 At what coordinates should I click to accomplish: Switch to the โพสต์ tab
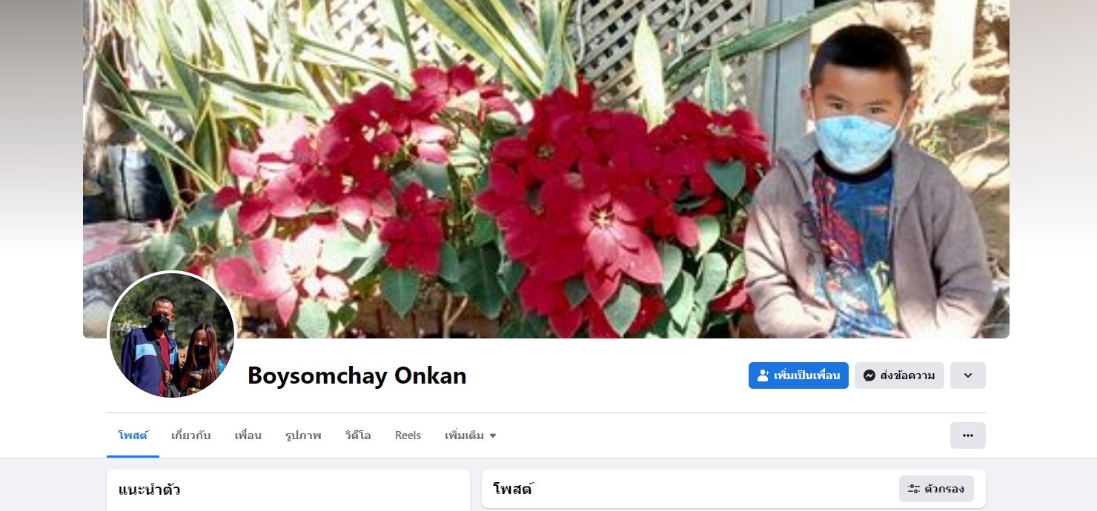[x=133, y=435]
